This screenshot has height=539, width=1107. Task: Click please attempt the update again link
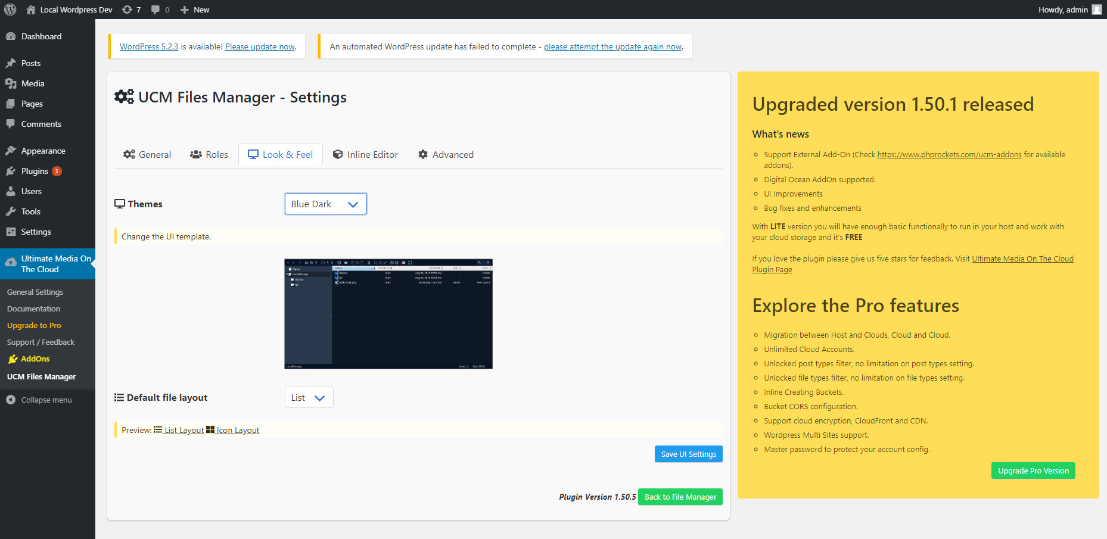(x=612, y=46)
